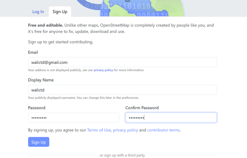This screenshot has width=247, height=158.
Task: Open the Terms of Use link
Action: point(99,130)
